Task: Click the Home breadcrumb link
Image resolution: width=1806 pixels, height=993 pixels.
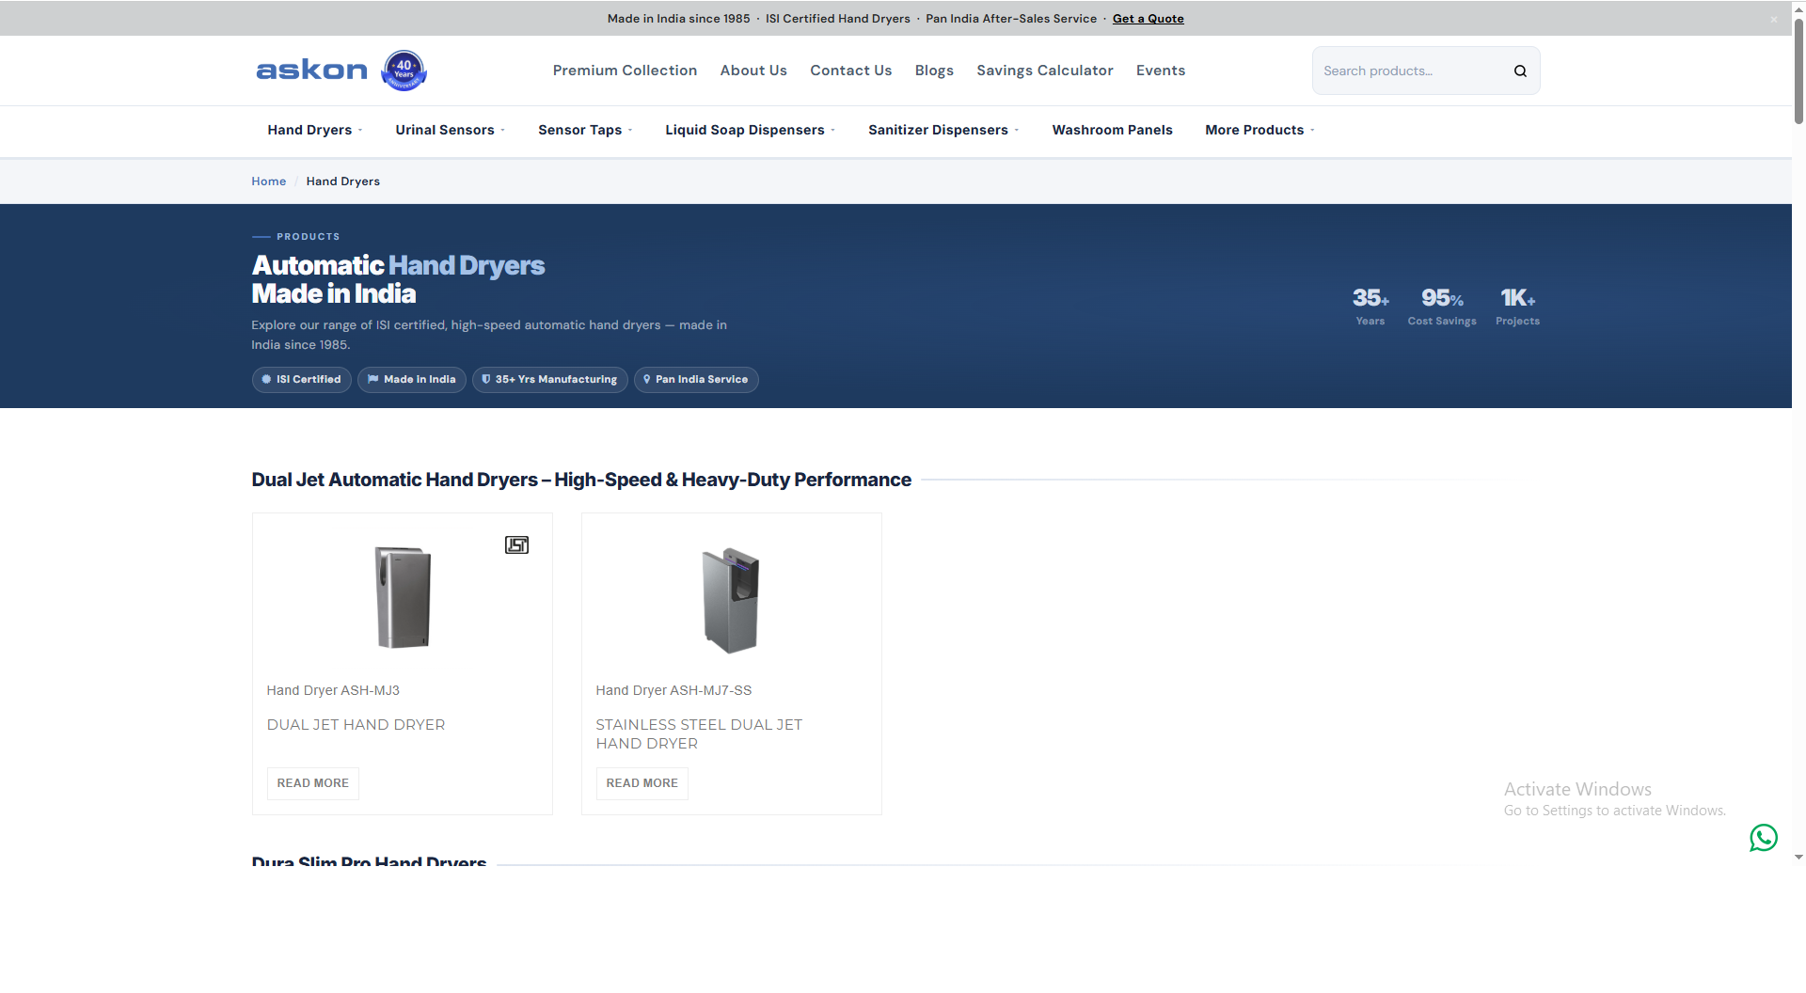Action: (268, 181)
